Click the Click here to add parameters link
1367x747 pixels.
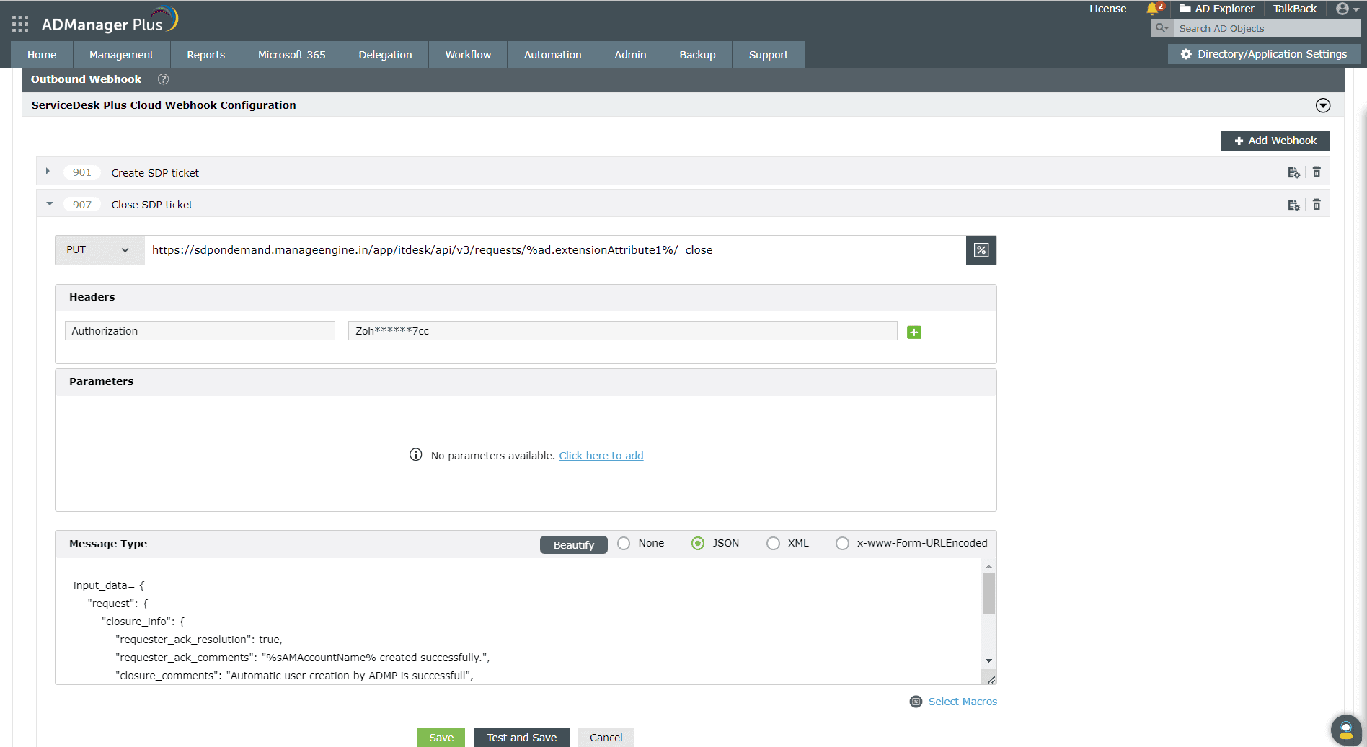tap(601, 455)
